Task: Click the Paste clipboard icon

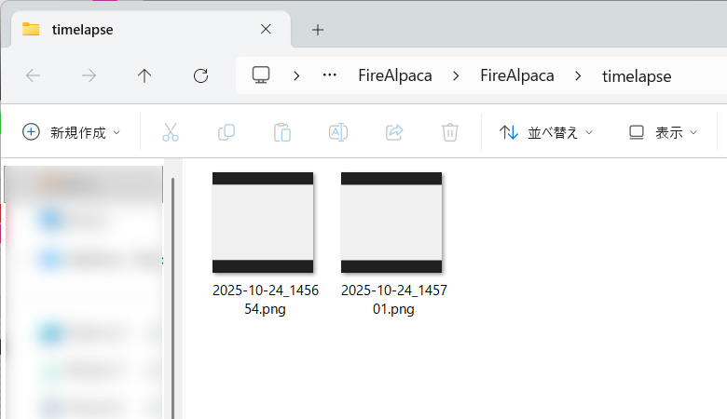Action: coord(281,132)
